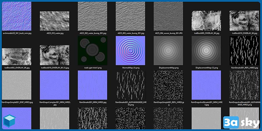Click the 3dsky logo watermark
The image size is (262, 131).
pos(241,122)
